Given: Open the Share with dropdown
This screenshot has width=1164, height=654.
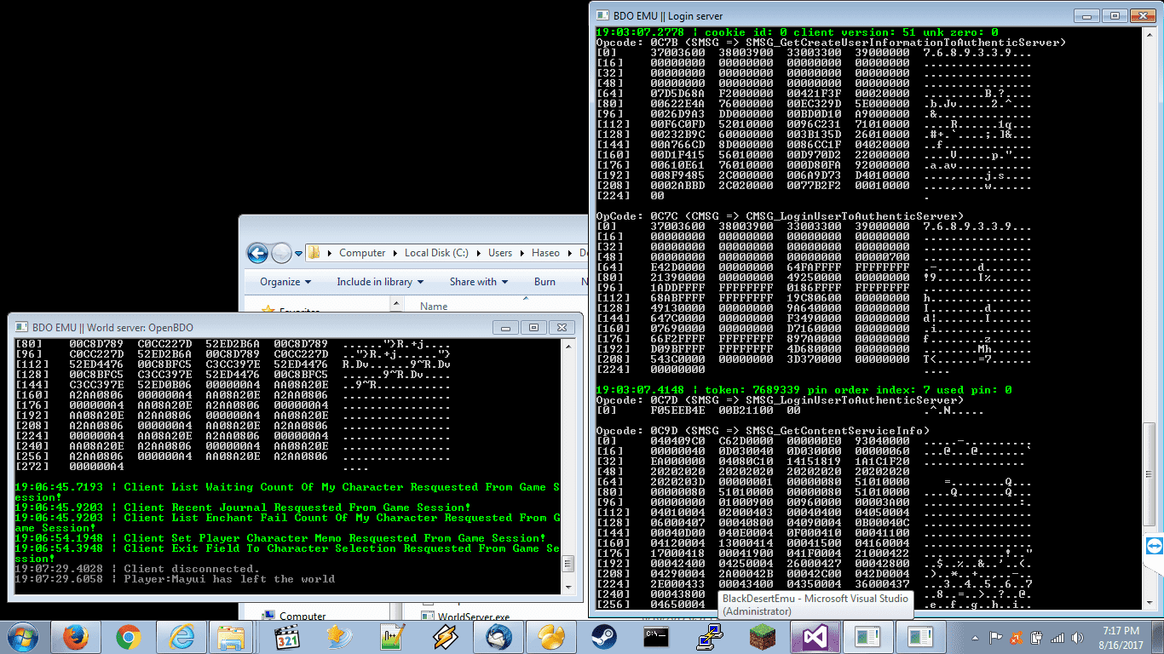Looking at the screenshot, I should (x=479, y=282).
